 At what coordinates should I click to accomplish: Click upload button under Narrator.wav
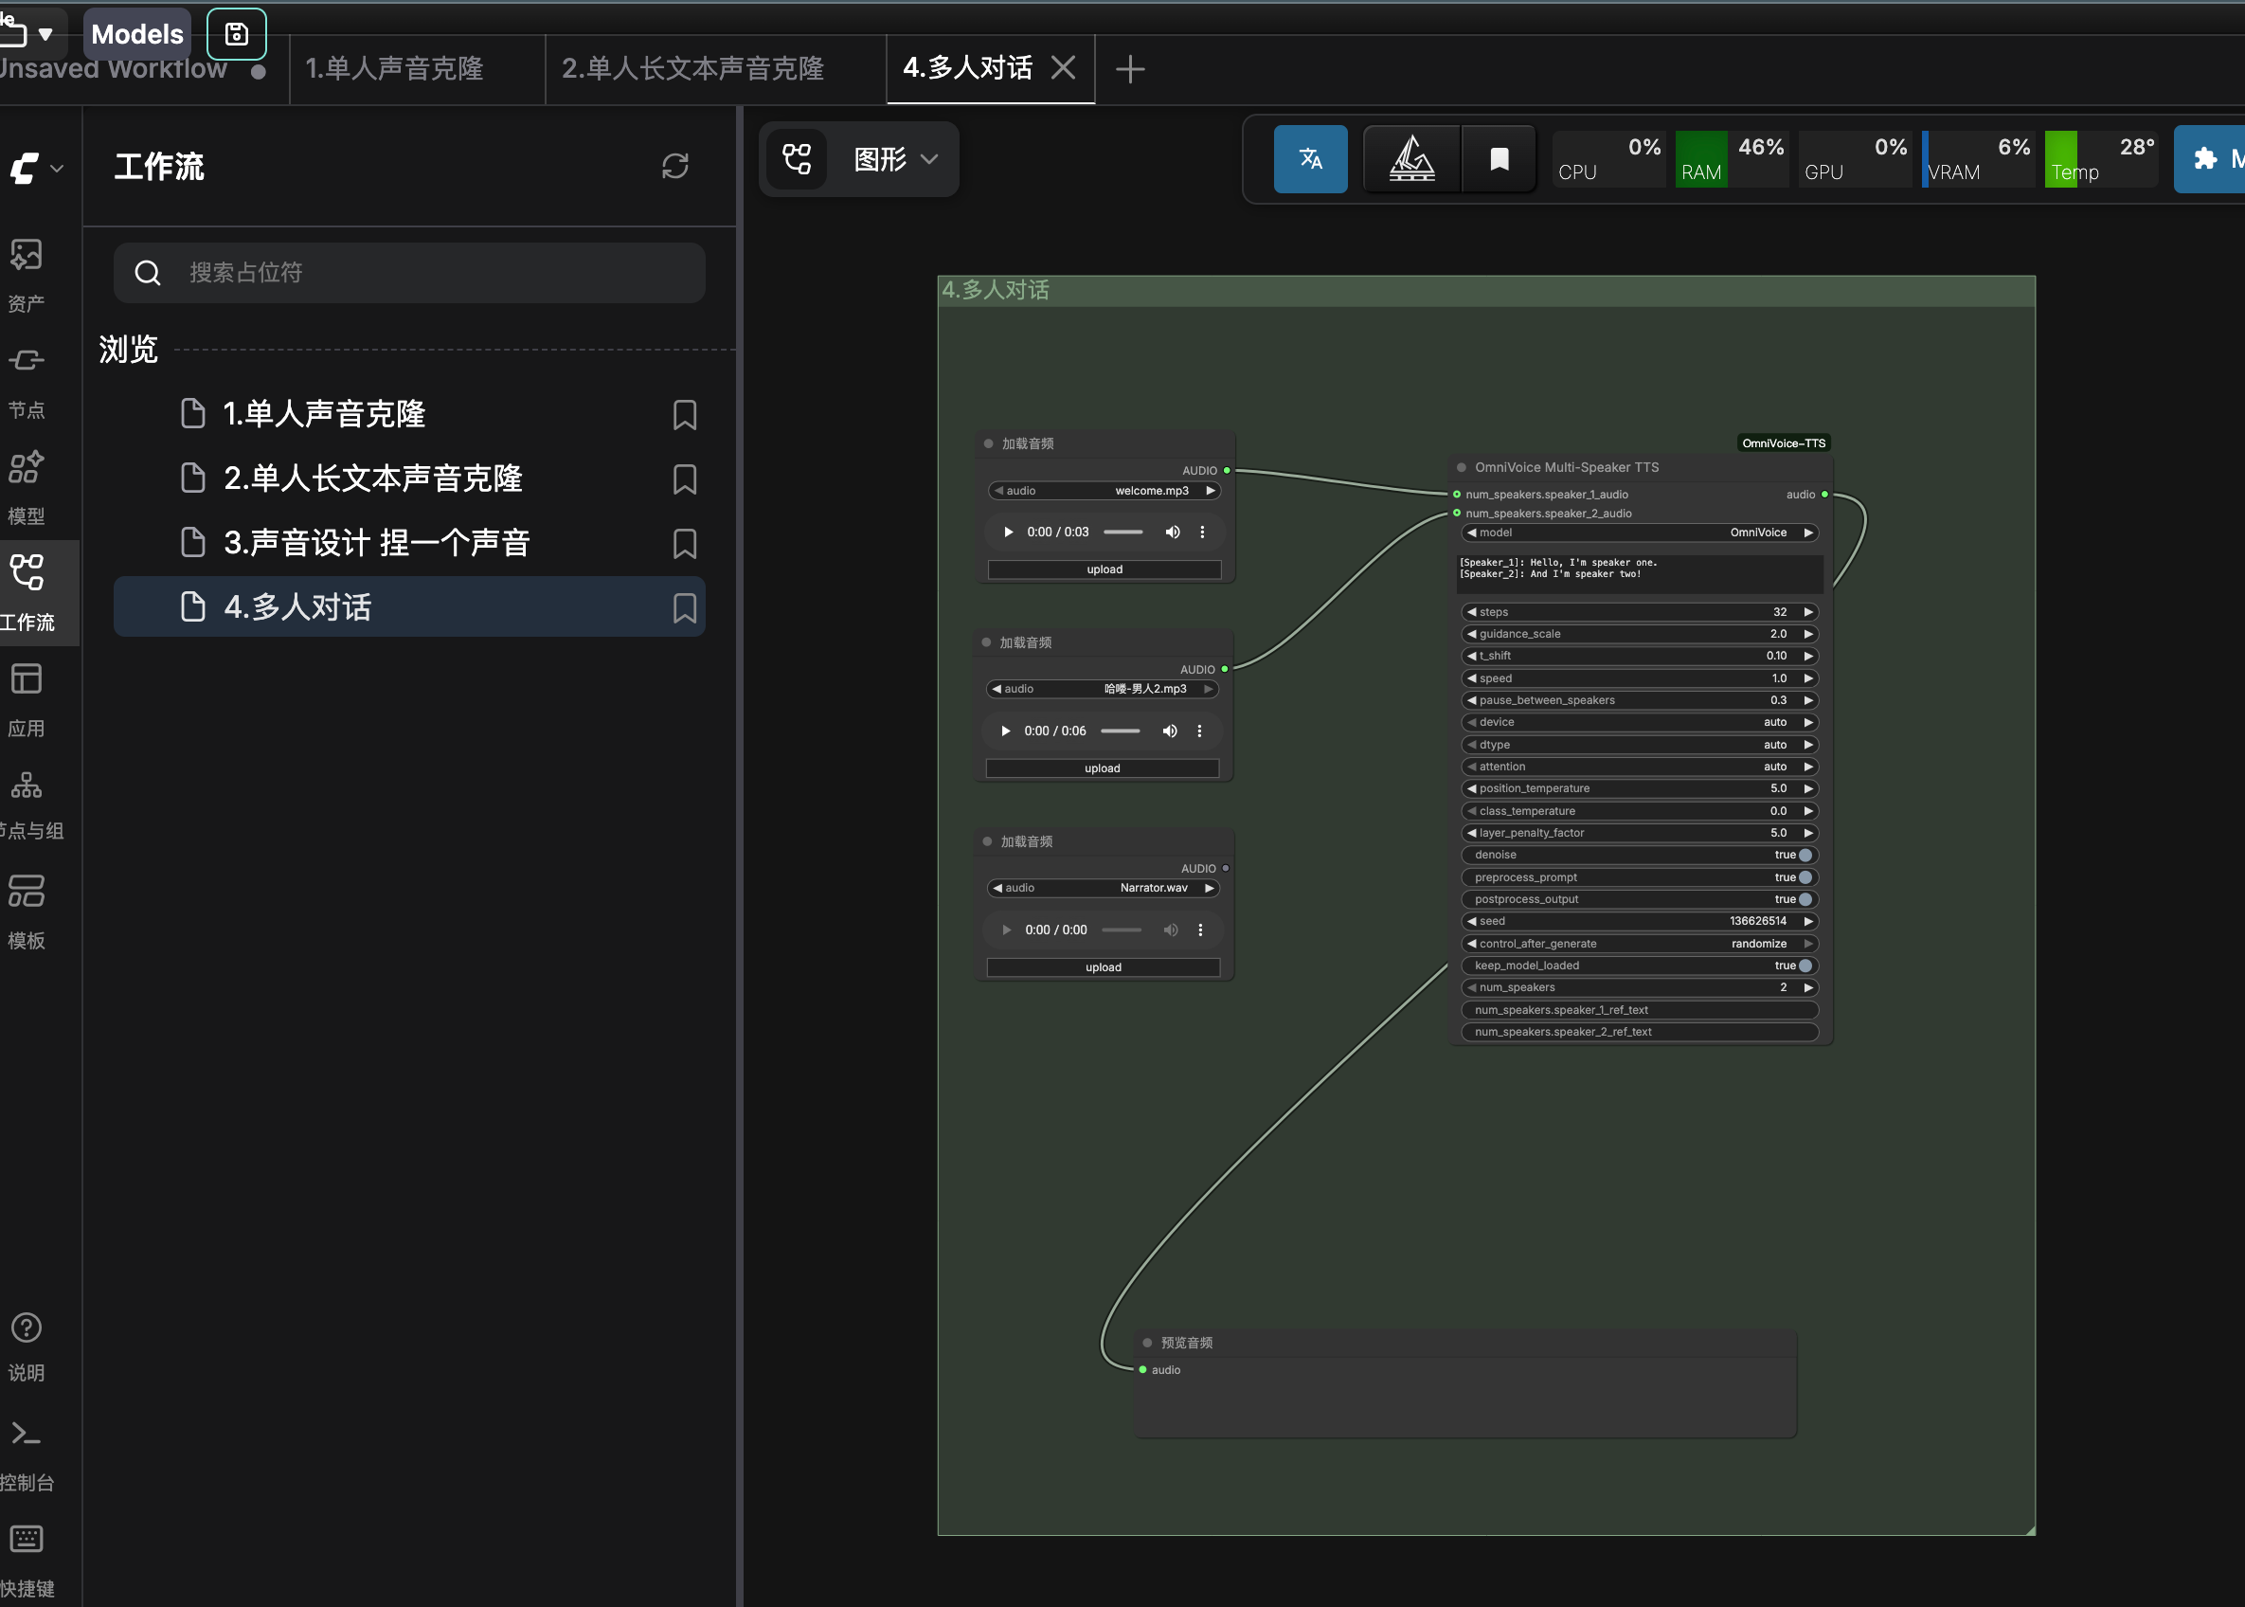point(1103,967)
